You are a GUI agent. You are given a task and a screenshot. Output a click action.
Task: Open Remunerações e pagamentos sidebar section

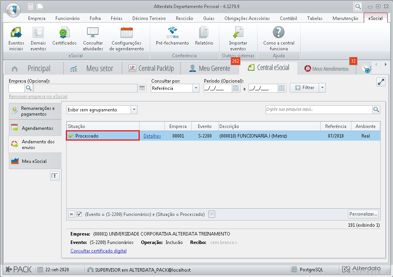[x=35, y=111]
